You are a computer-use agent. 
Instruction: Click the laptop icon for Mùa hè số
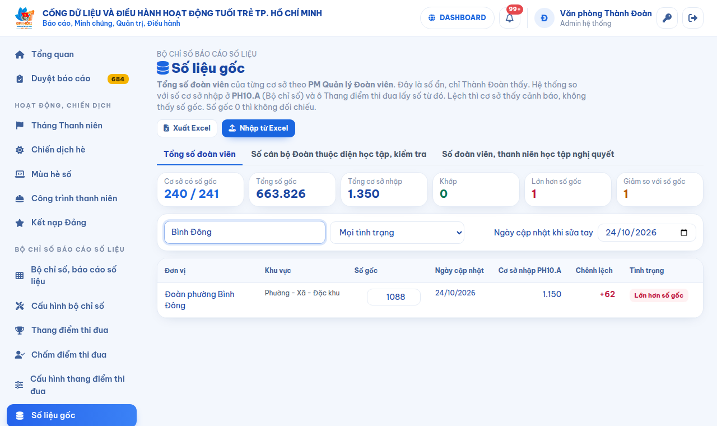pos(20,174)
